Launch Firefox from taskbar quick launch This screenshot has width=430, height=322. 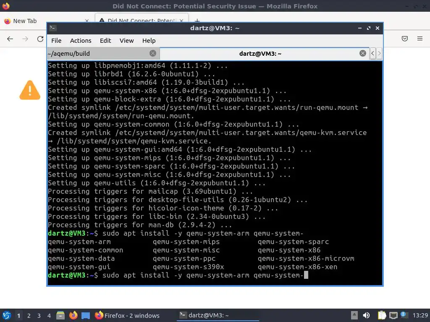coord(73,315)
